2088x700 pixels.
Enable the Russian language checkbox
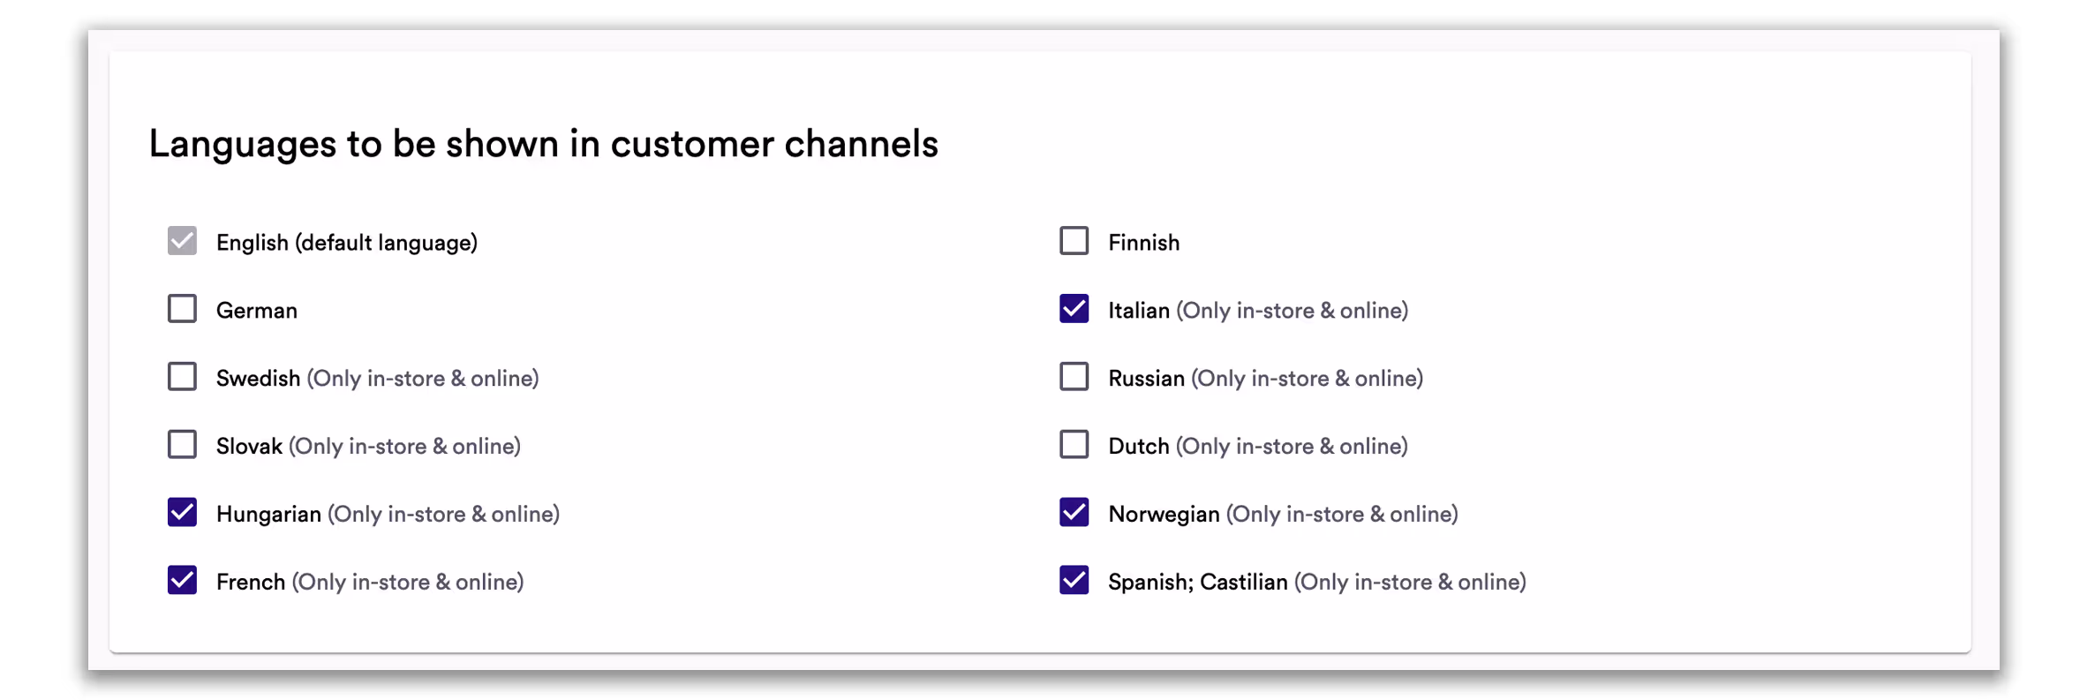[1074, 377]
